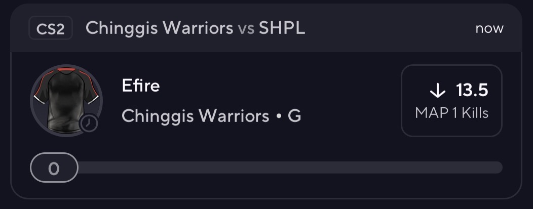Select the down arrow for less than 13.5
This screenshot has height=209, width=533.
pos(437,91)
